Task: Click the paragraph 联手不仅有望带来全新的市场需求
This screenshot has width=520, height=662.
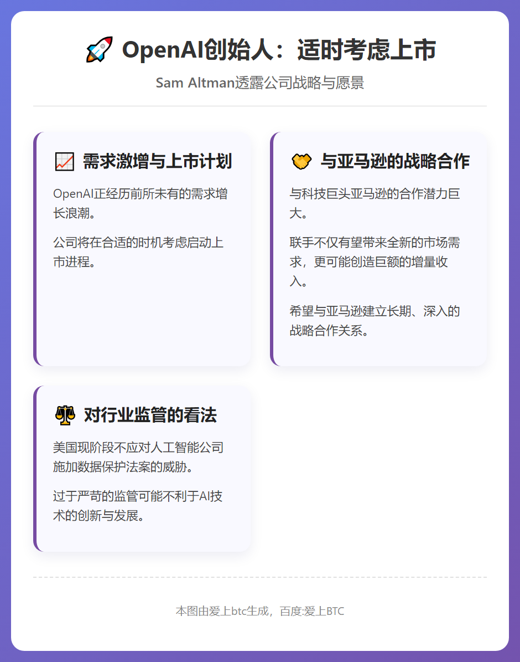Action: pos(375,262)
